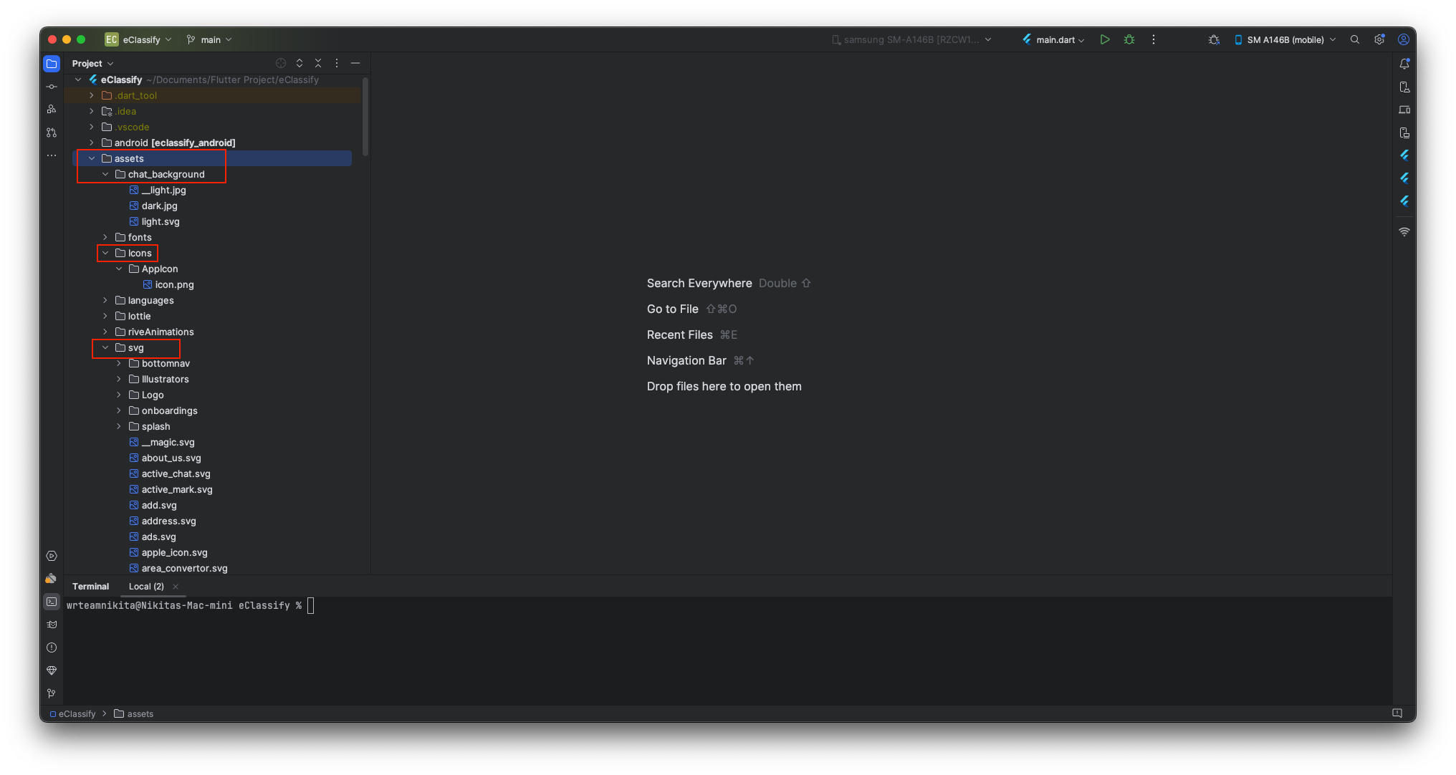The width and height of the screenshot is (1456, 775).
Task: Expand the fonts folder chevron
Action: (105, 237)
